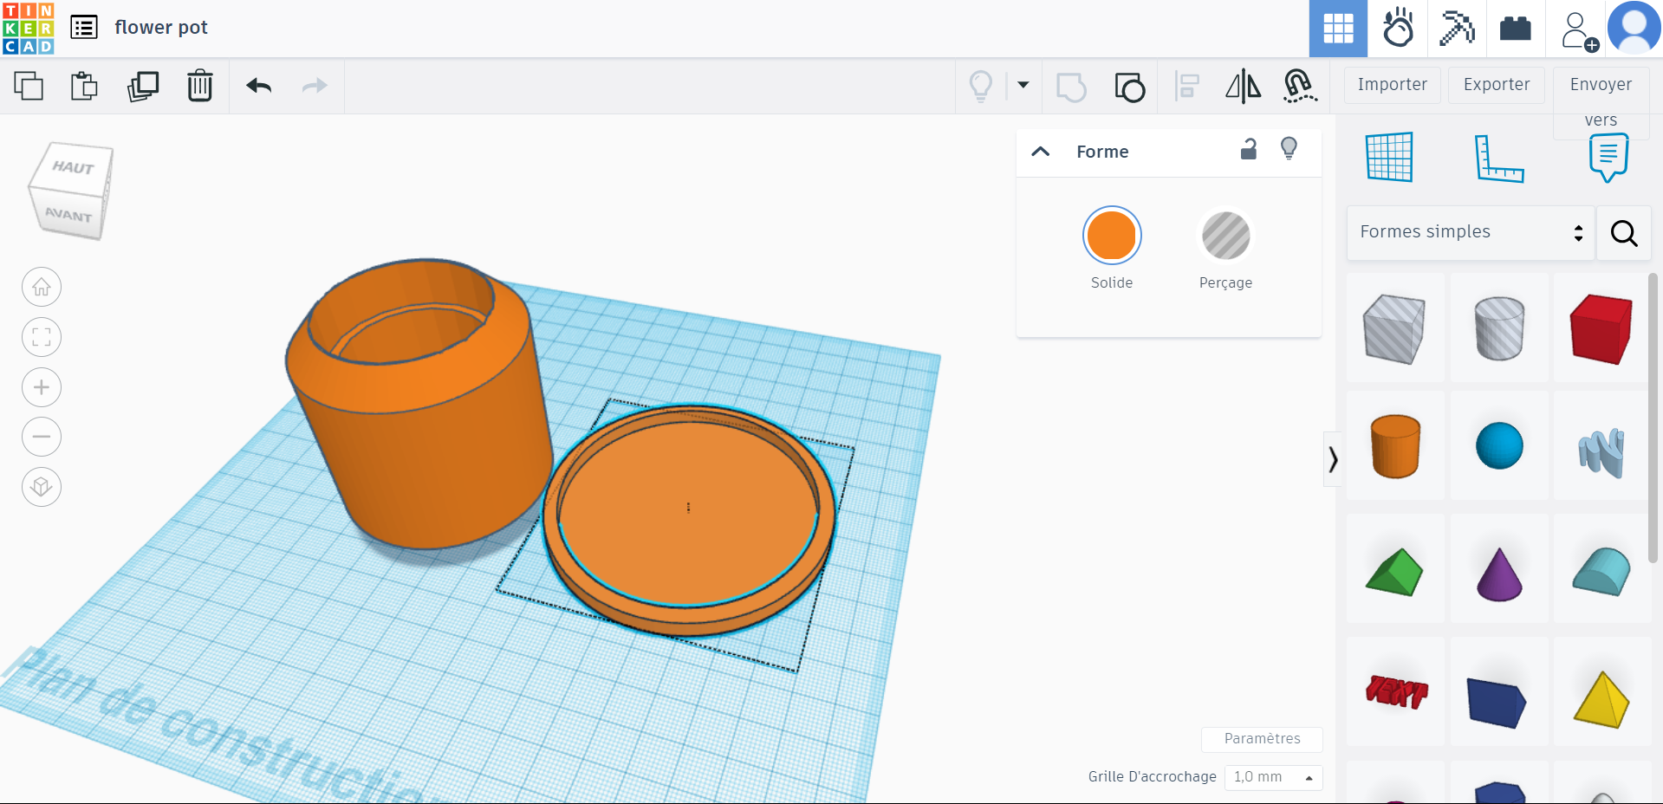Pick the green roof shape
Image resolution: width=1663 pixels, height=804 pixels.
coord(1394,572)
